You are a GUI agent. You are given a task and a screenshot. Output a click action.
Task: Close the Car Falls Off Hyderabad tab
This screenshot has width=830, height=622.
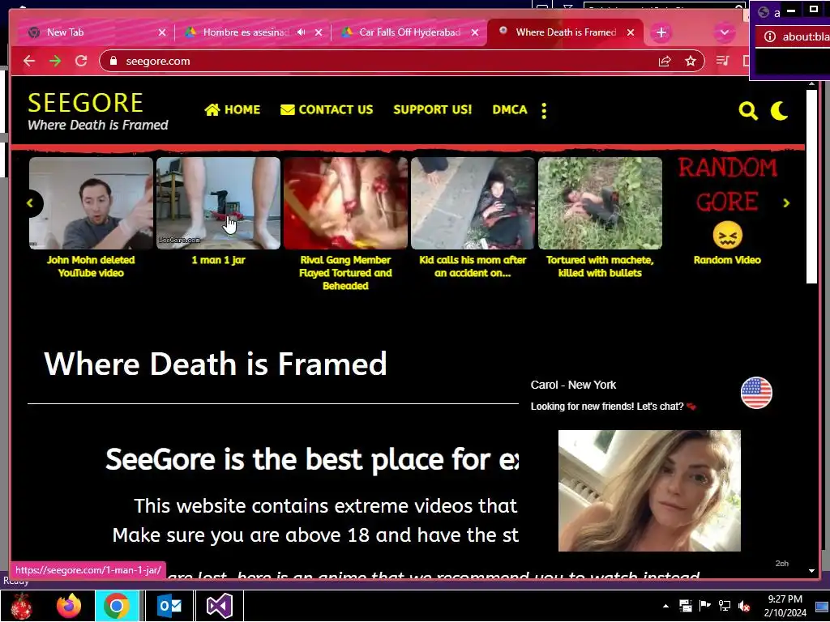(475, 32)
